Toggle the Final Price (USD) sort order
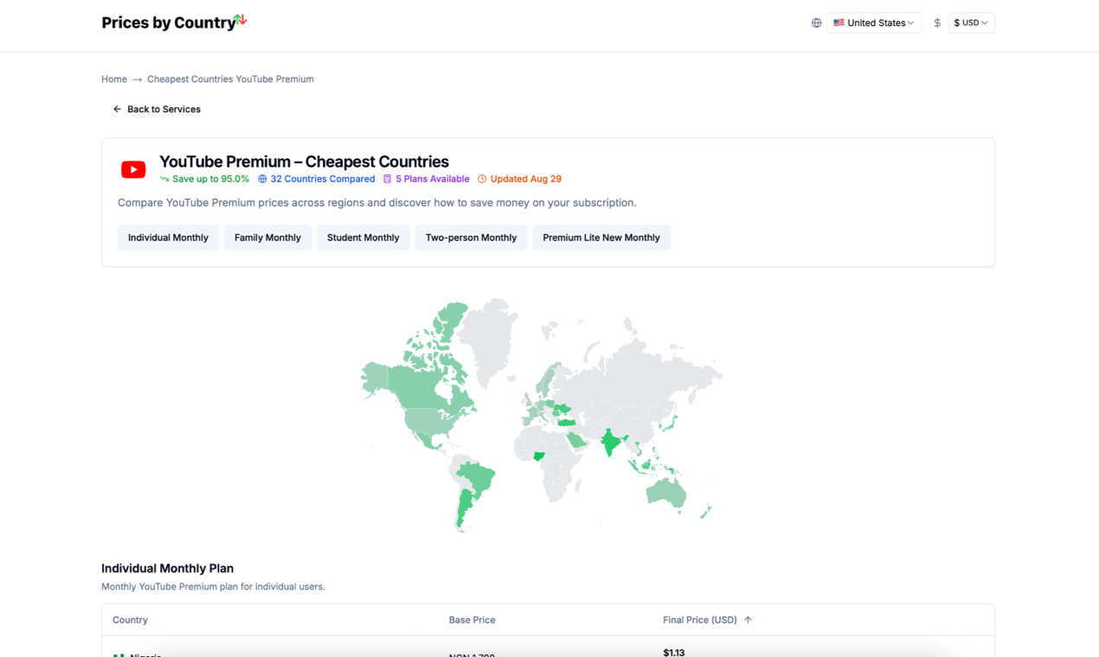Screen dimensions: 1099x657 click(749, 620)
